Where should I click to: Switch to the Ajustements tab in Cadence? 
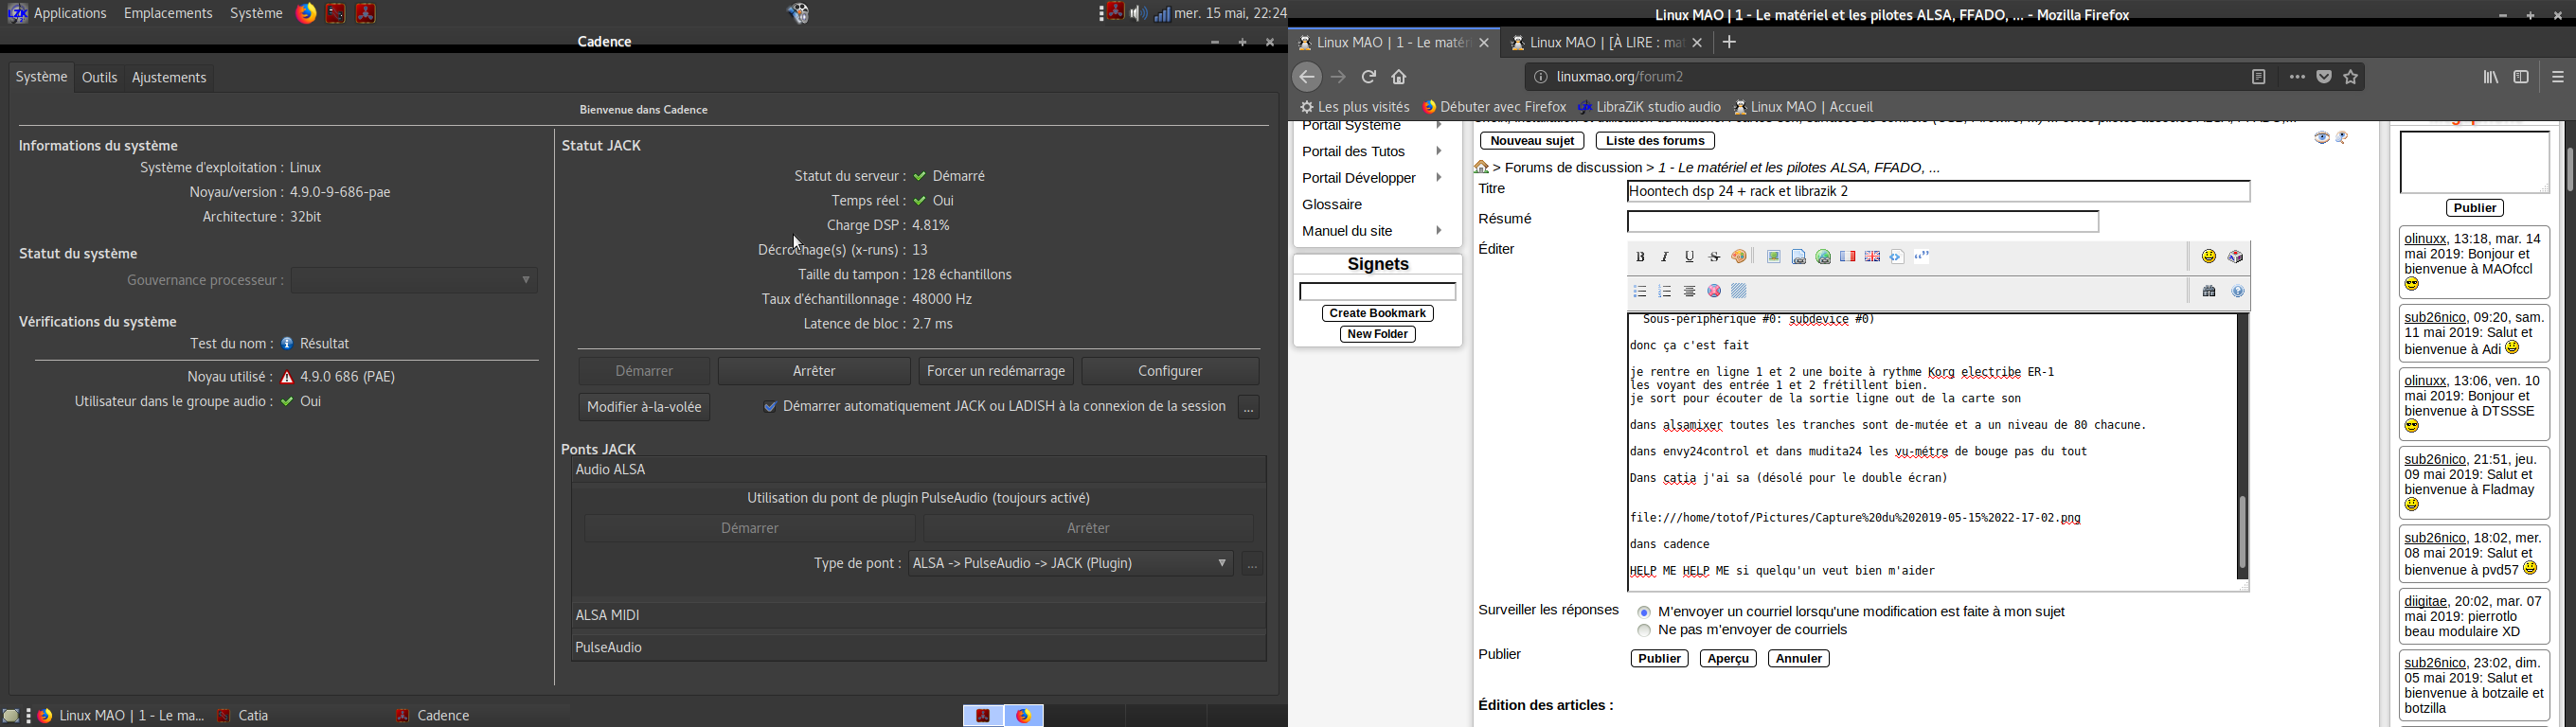coord(170,77)
